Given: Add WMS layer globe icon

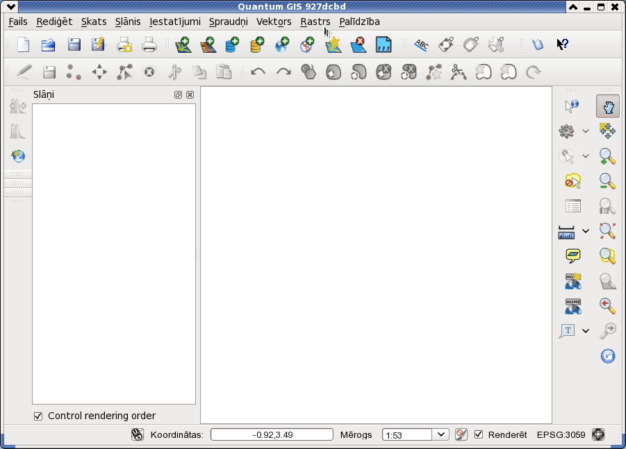Looking at the screenshot, I should [x=282, y=44].
